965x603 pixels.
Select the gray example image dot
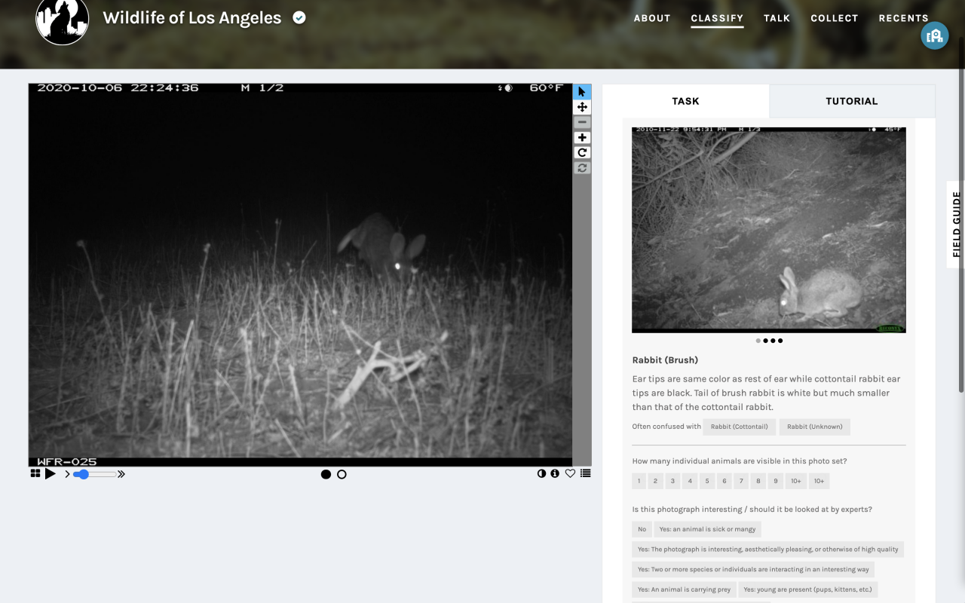(x=758, y=341)
